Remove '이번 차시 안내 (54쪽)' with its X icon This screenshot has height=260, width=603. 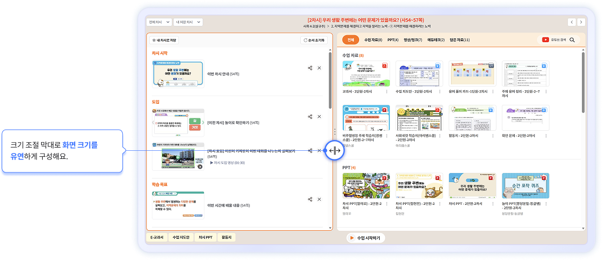coord(319,68)
